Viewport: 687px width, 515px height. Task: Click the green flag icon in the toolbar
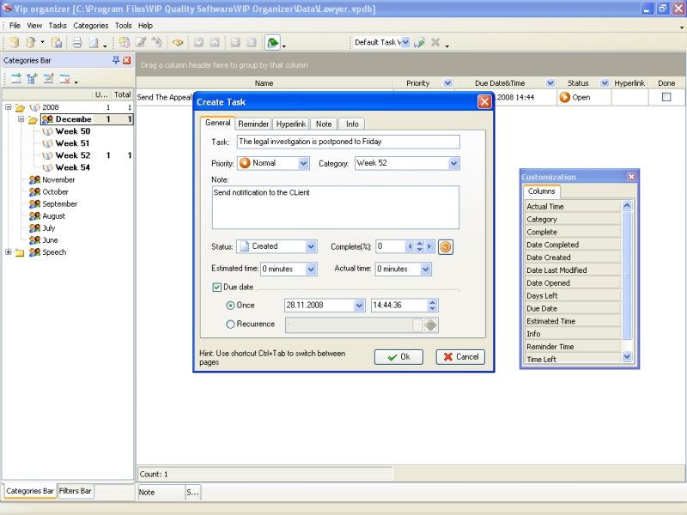272,42
